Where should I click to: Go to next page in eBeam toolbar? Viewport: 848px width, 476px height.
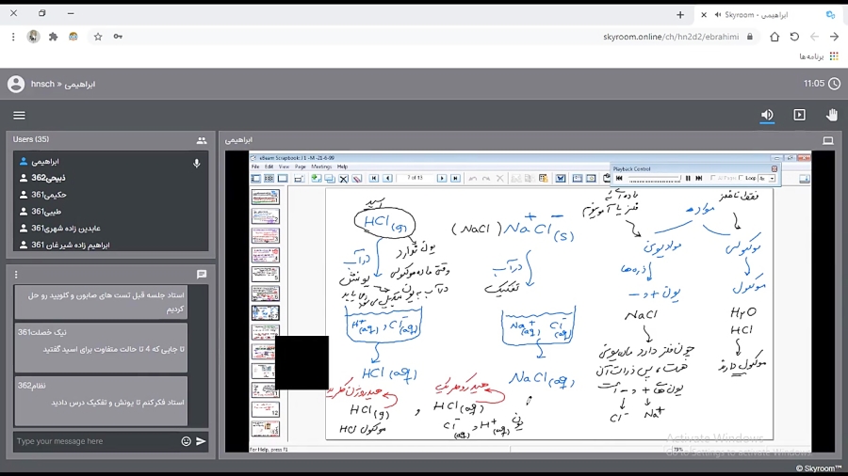click(442, 178)
